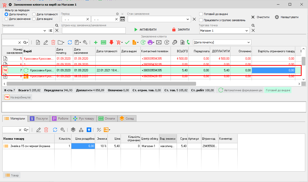Enable the 'Готовий до видачі' checkbox

[201, 14]
